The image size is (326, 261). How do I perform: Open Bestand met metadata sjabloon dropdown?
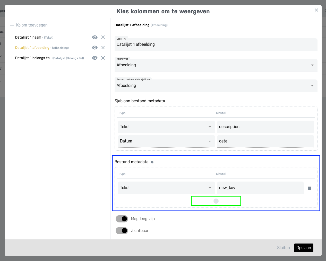coord(216,86)
